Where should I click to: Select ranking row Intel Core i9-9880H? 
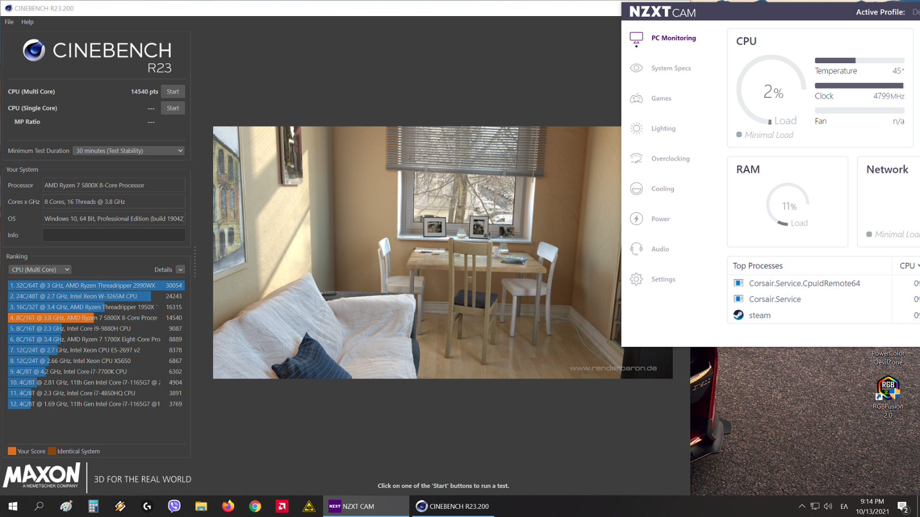(96, 329)
